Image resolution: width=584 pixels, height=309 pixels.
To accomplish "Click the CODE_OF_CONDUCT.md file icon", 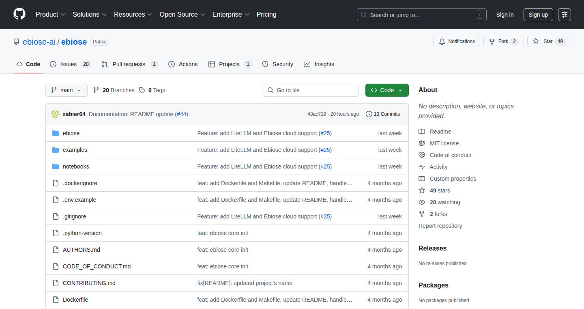I will pos(56,266).
